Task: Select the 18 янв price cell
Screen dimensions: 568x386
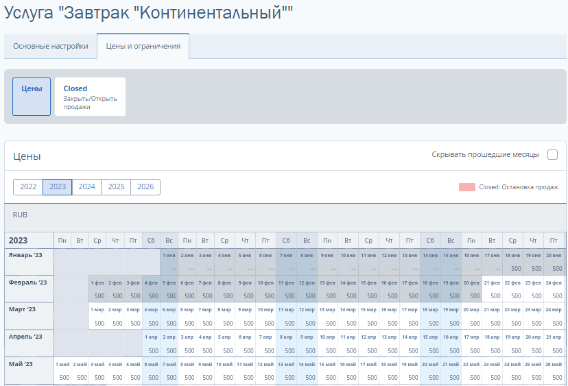Action: [512, 262]
